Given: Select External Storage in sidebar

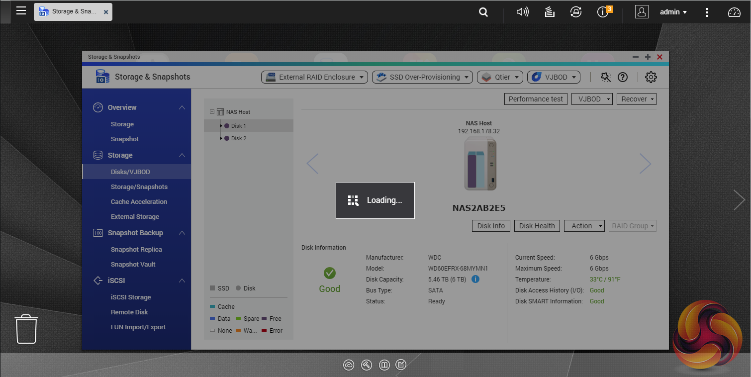Looking at the screenshot, I should pos(135,216).
